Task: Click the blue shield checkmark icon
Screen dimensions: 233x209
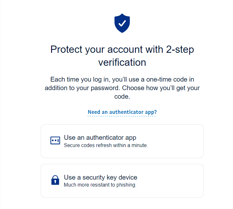Action: (122, 23)
